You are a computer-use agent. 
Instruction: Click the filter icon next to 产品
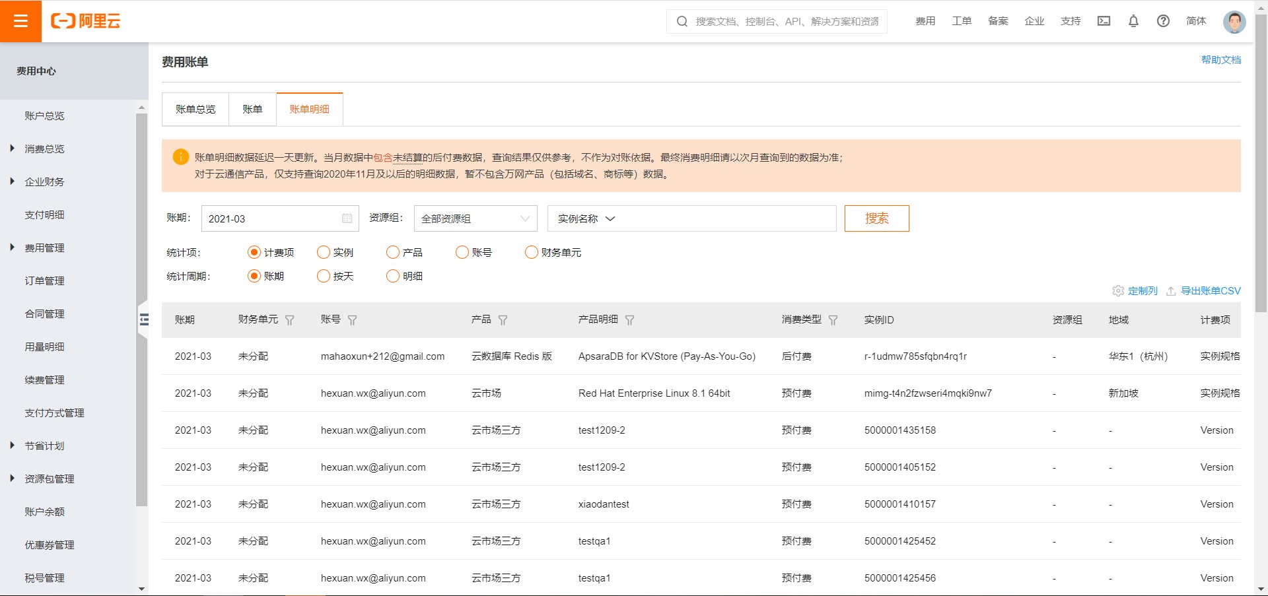tap(503, 320)
